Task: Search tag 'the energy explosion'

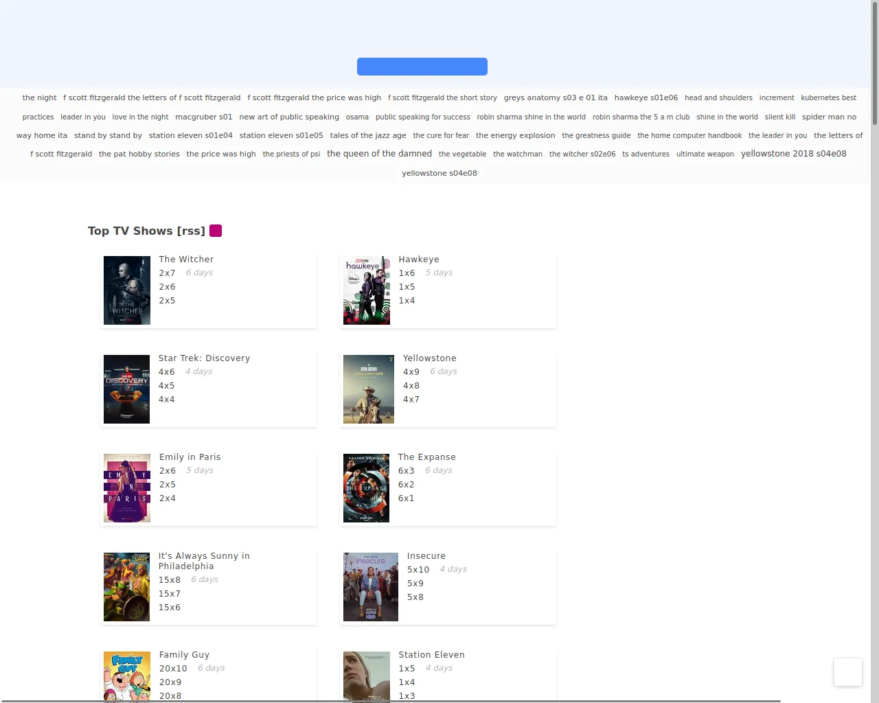Action: [515, 135]
